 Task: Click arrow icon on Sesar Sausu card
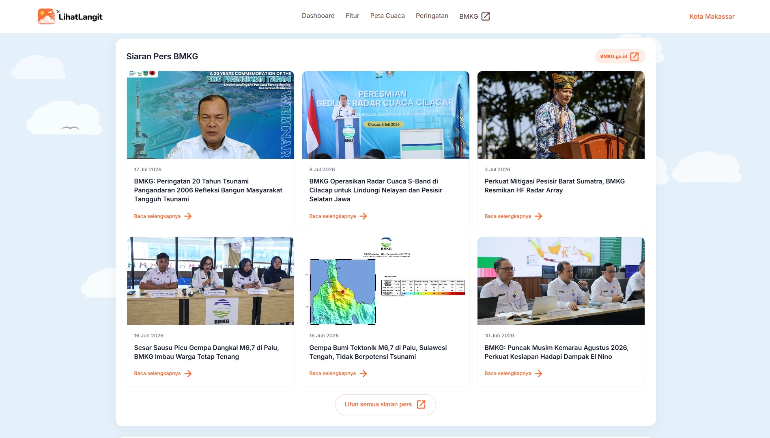[188, 373]
